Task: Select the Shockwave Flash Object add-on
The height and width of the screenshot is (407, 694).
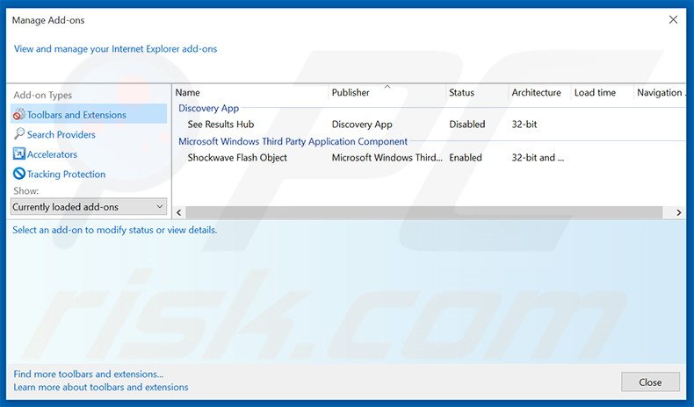Action: (x=237, y=157)
